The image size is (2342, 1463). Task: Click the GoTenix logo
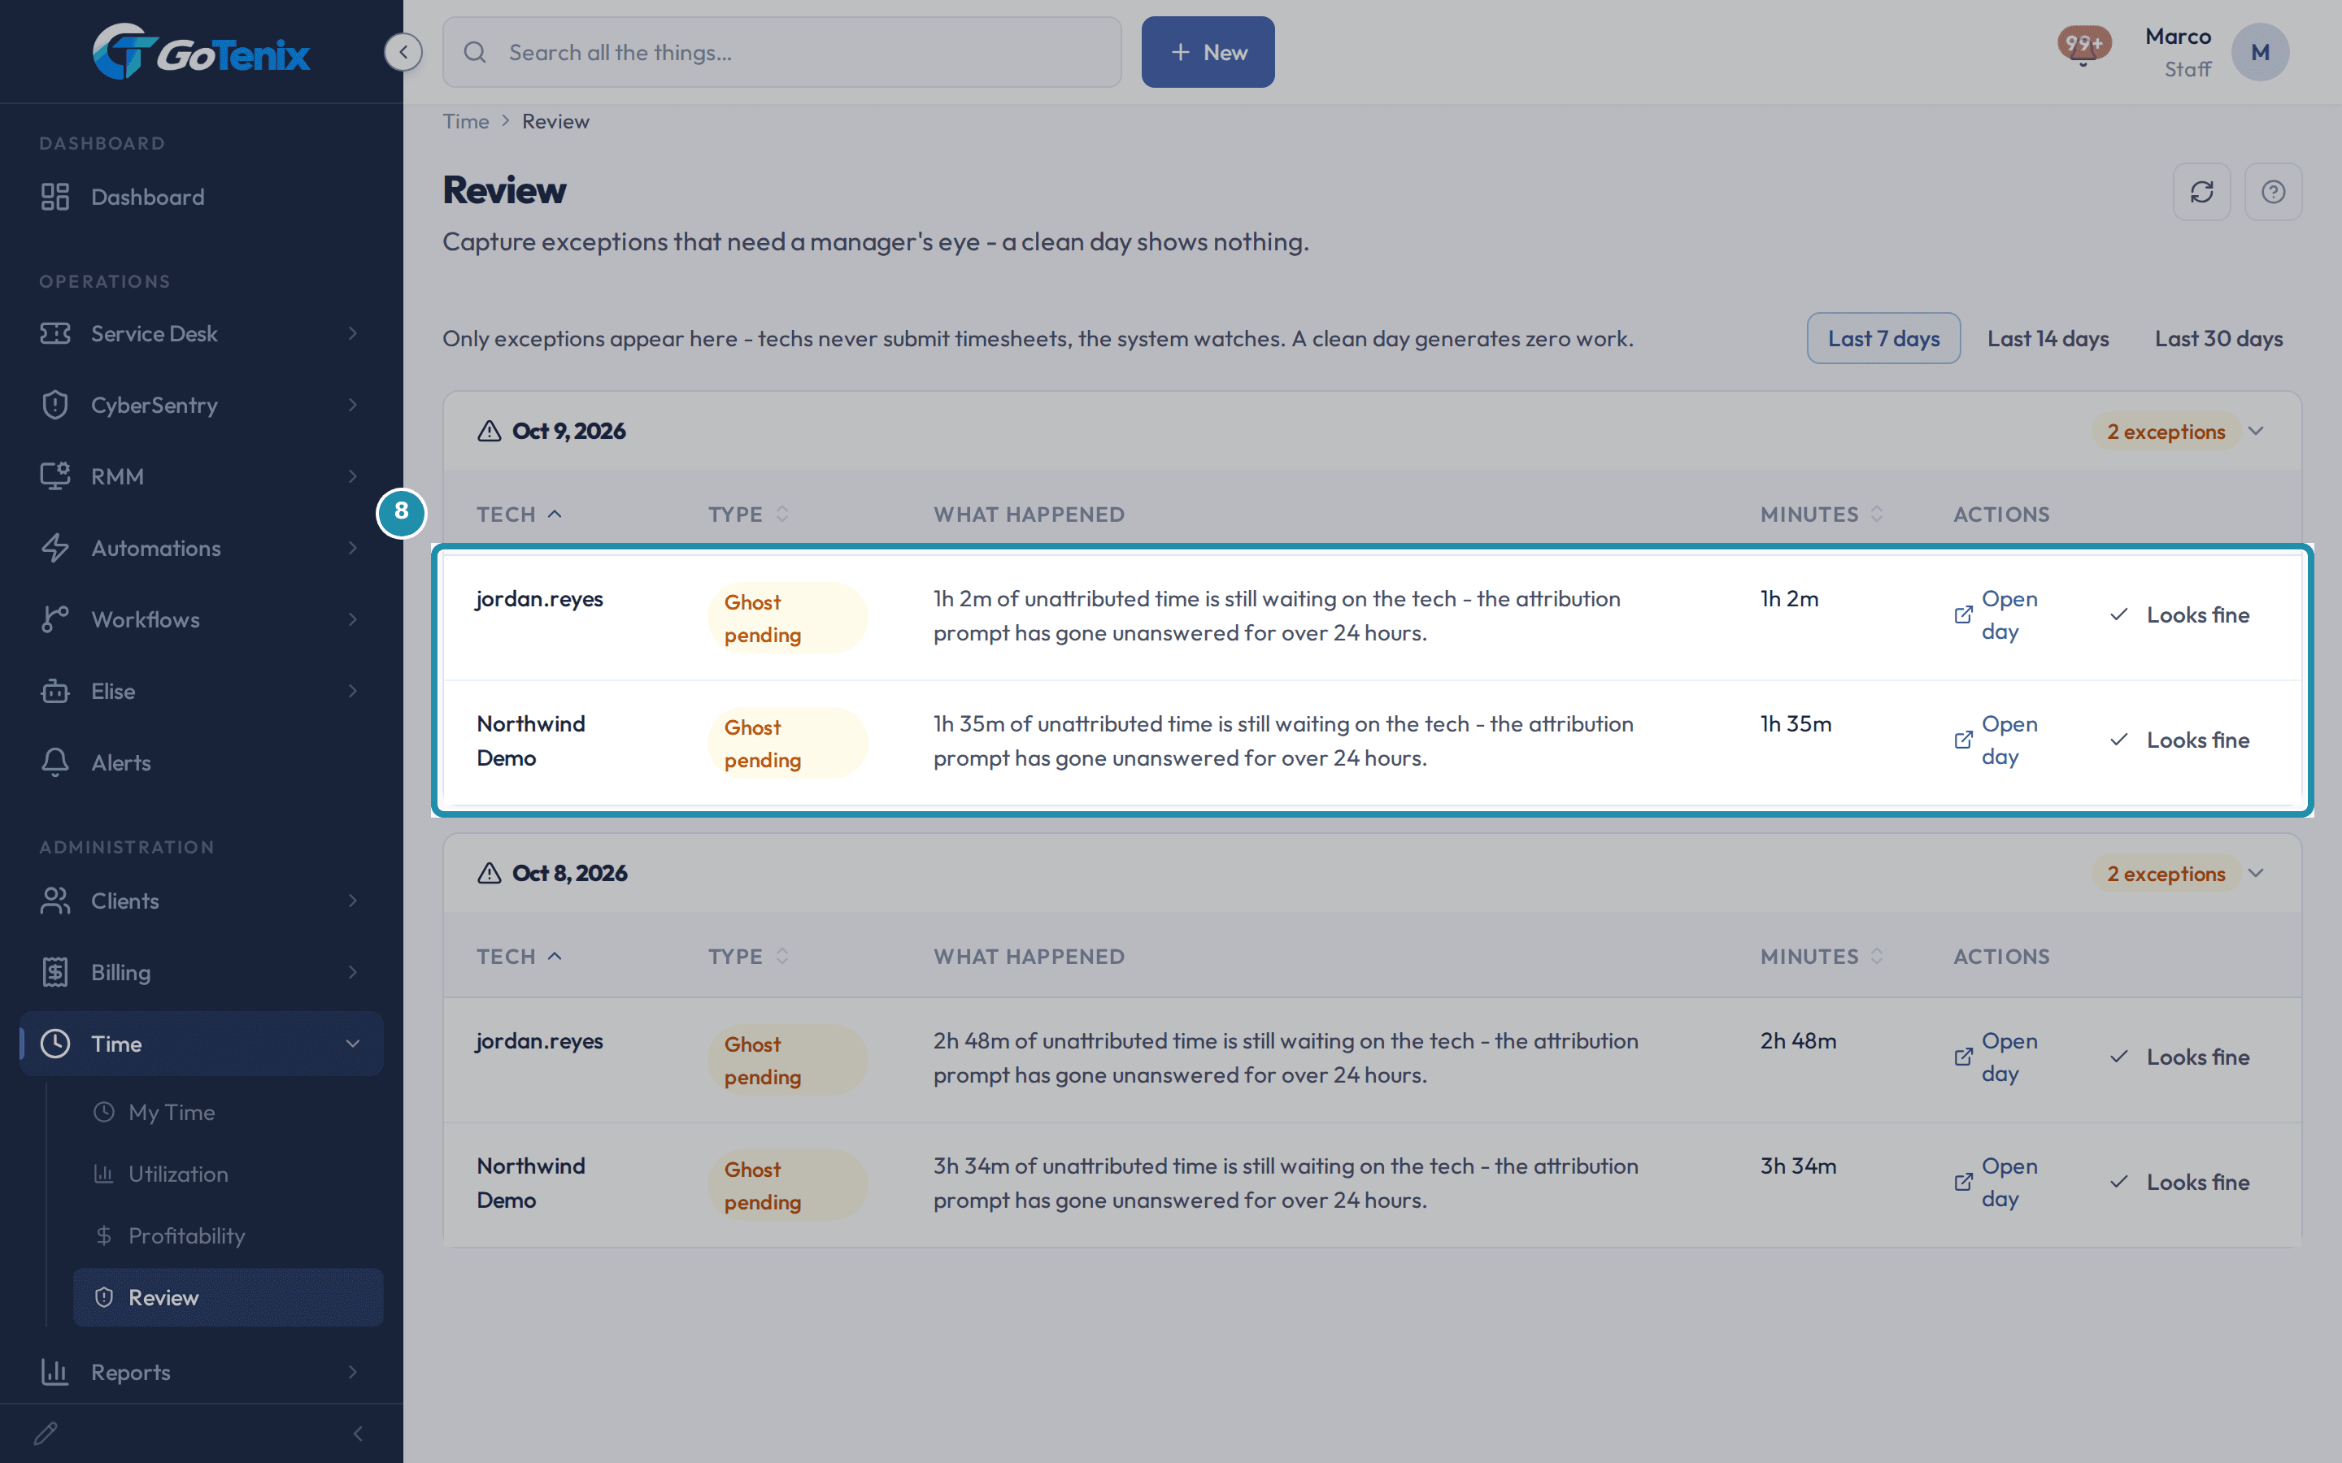(202, 52)
